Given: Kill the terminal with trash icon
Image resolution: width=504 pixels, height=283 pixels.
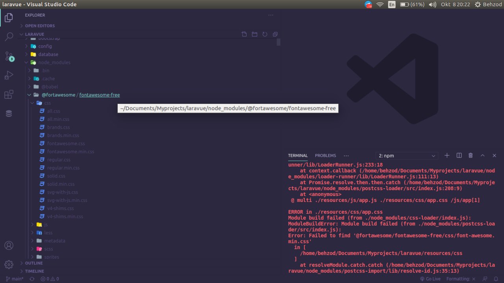Looking at the screenshot, I should [x=471, y=155].
